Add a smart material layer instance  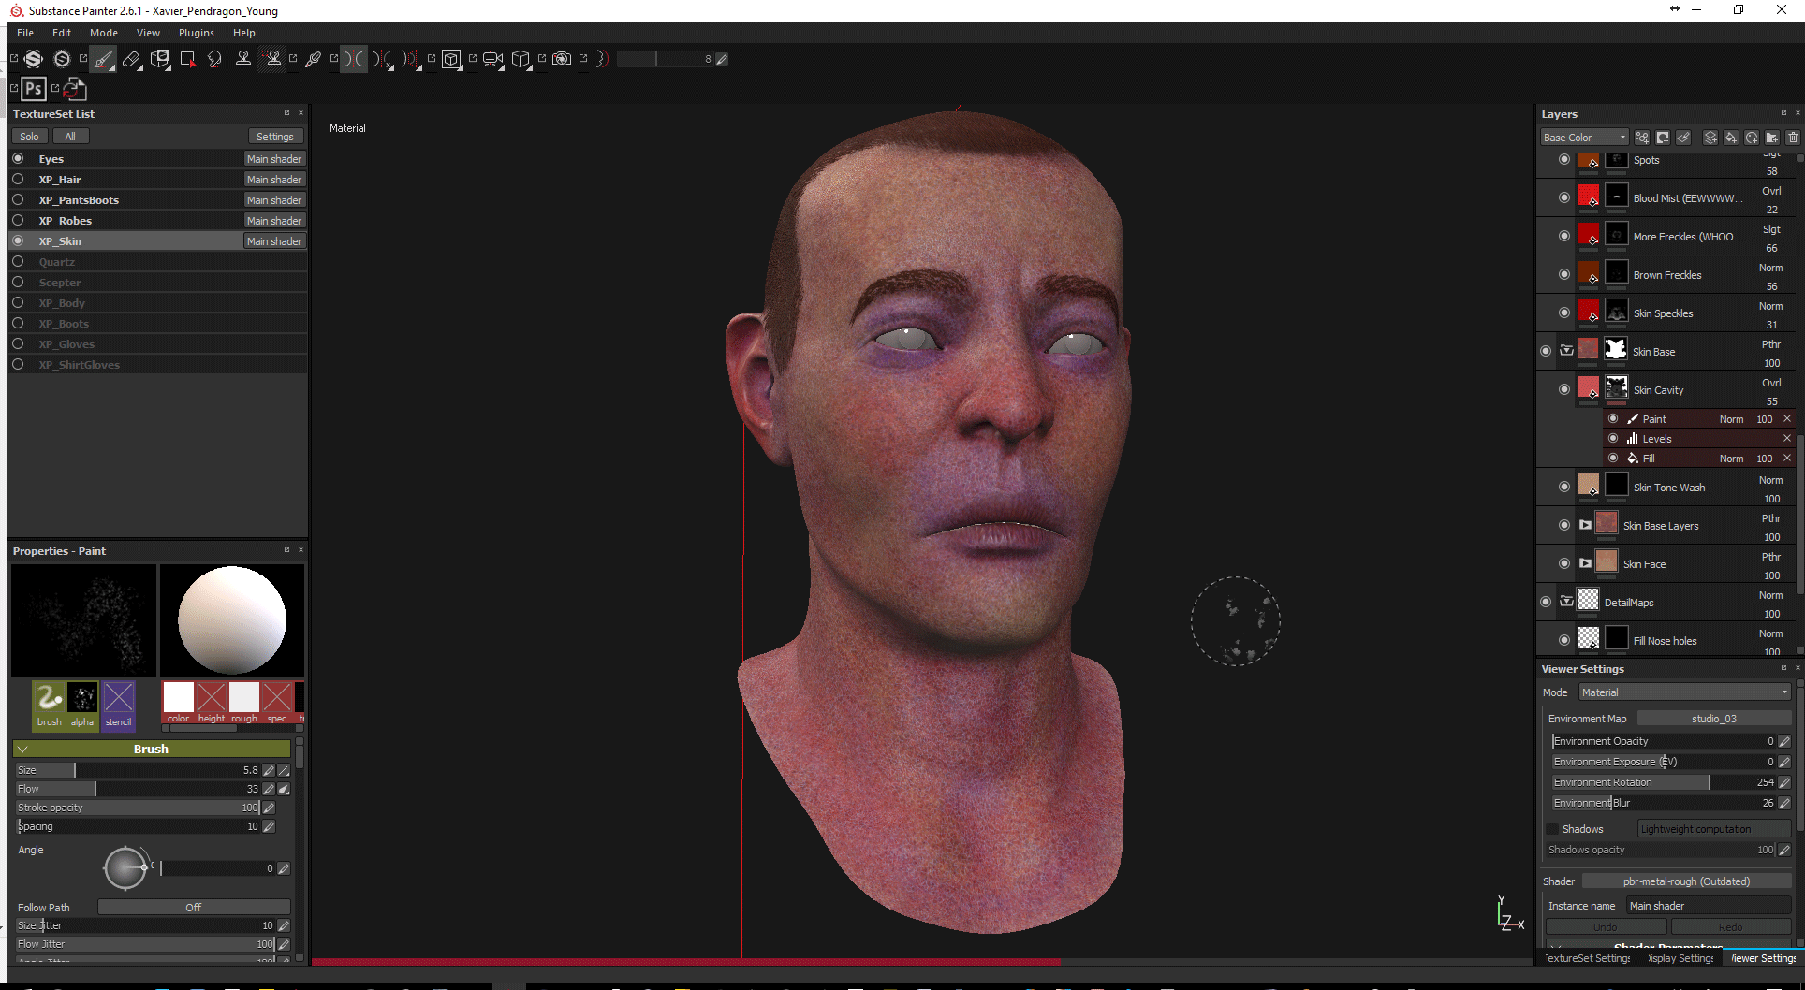[1752, 138]
